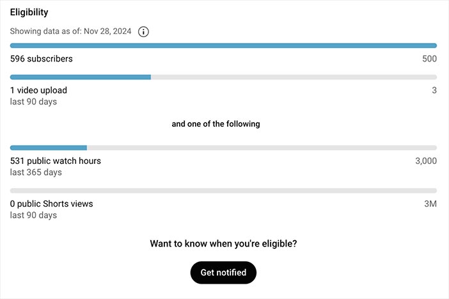
Task: Click the subscribers progress bar
Action: 223,45
